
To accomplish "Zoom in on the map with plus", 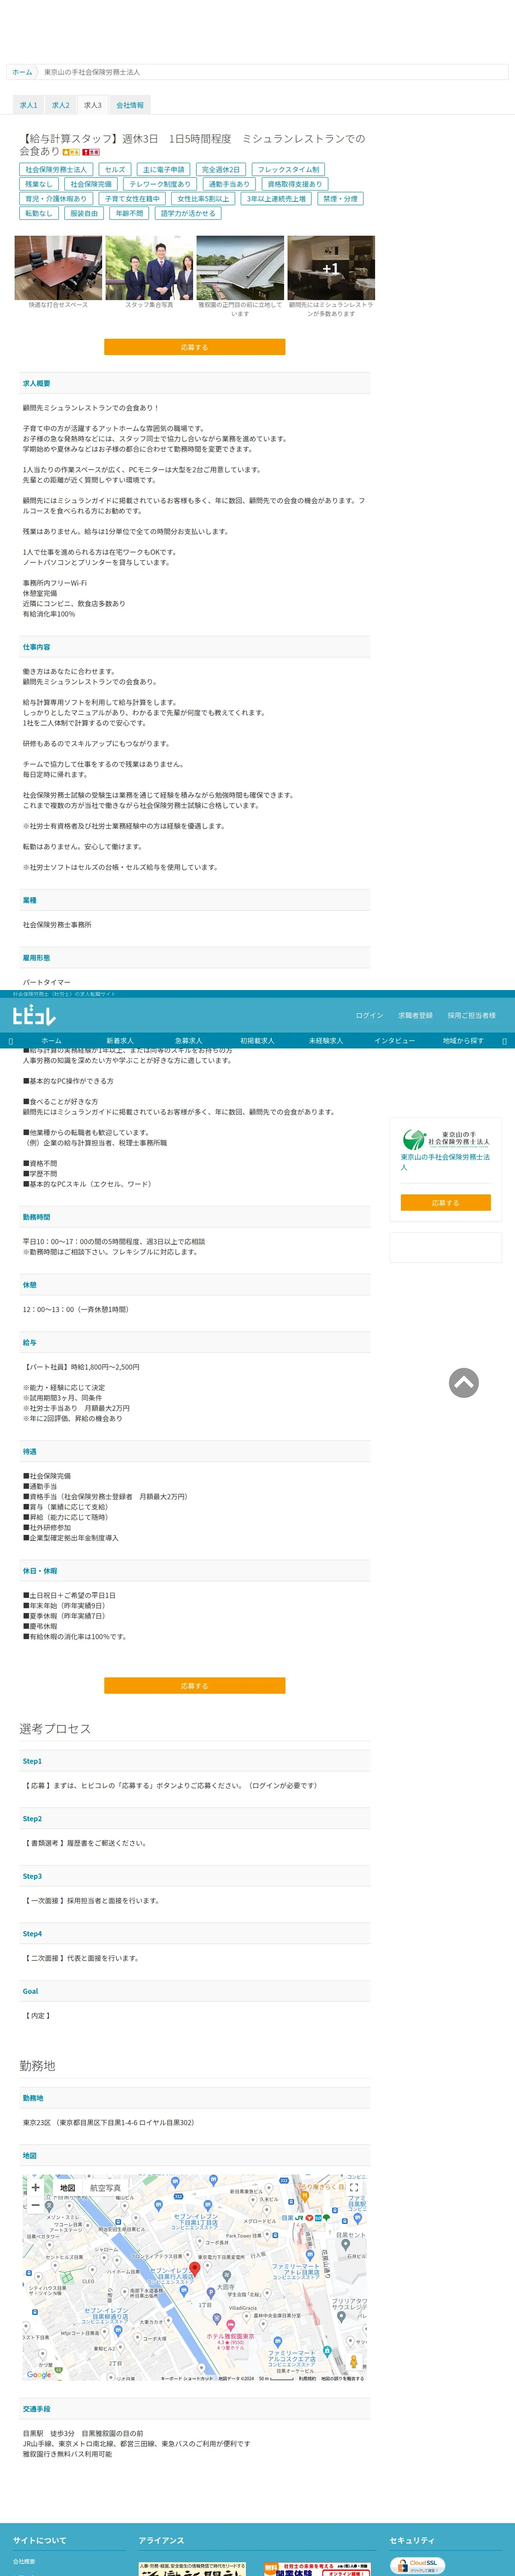I will pyautogui.click(x=36, y=2187).
